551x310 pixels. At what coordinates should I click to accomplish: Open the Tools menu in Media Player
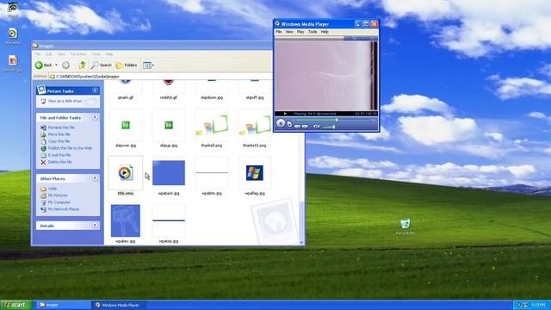(313, 32)
